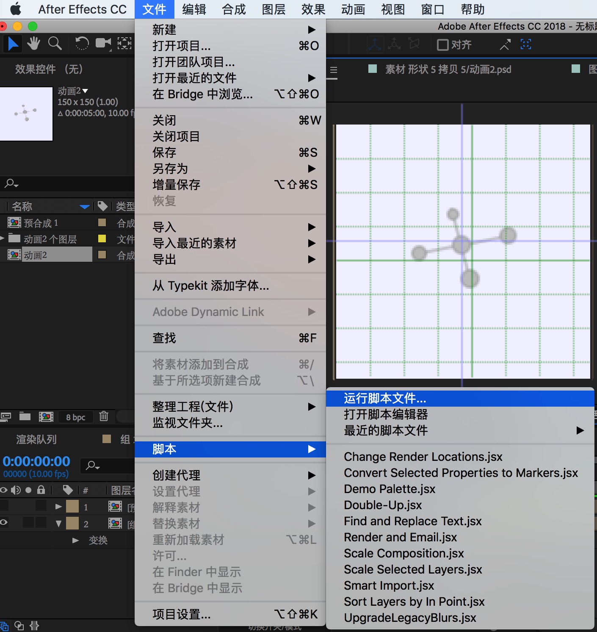Expand layer 1 properties in timeline
597x632 pixels.
click(x=58, y=507)
